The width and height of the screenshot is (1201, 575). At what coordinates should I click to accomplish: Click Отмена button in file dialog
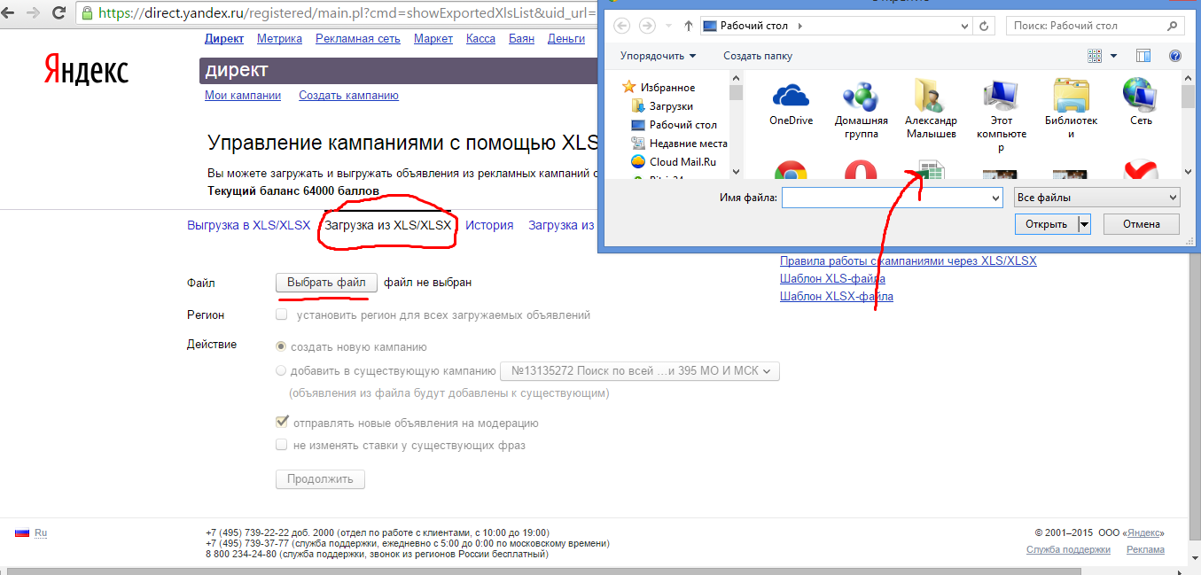[x=1142, y=224]
